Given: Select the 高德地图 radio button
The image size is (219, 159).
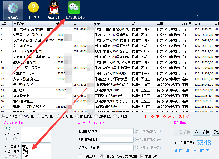Looking at the screenshot, I should click(3, 116).
